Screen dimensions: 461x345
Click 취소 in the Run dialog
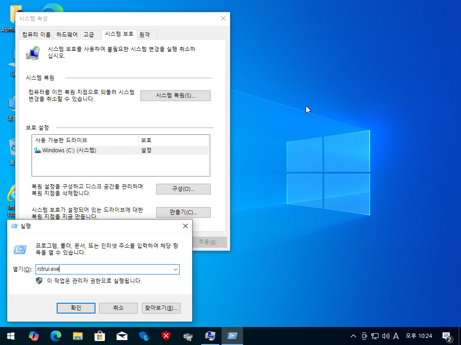(x=118, y=308)
